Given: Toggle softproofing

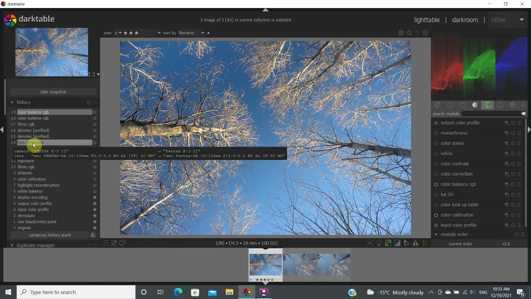Looking at the screenshot, I should [x=407, y=243].
